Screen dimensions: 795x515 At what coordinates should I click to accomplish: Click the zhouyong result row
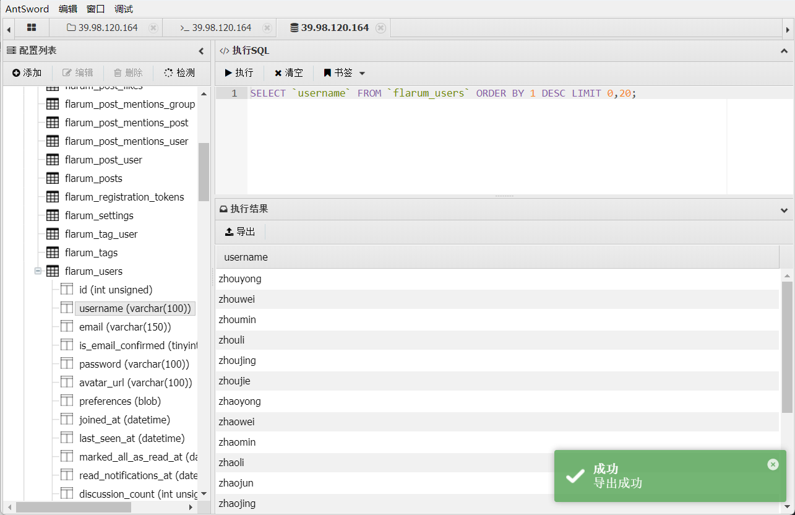click(x=497, y=279)
